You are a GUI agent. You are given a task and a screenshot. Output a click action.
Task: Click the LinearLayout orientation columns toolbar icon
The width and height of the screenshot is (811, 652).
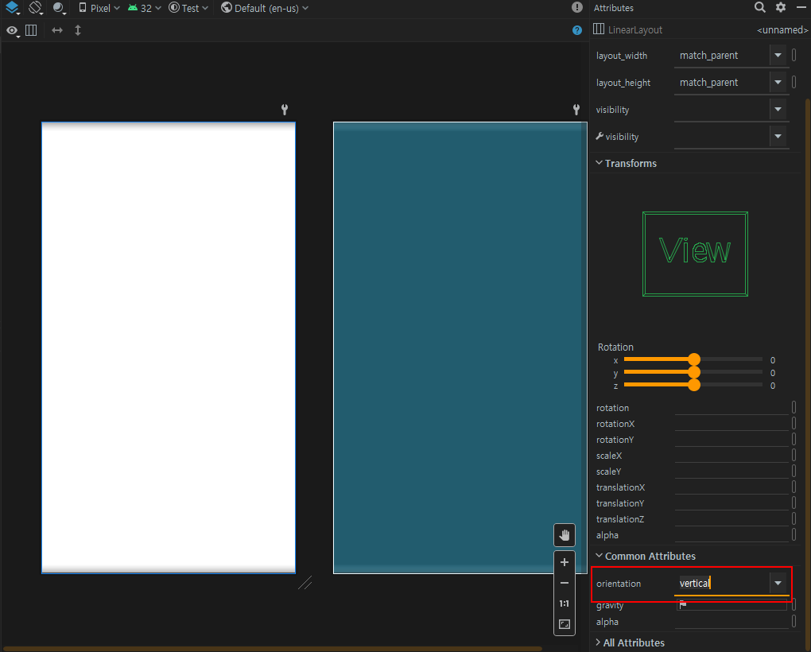pos(31,30)
